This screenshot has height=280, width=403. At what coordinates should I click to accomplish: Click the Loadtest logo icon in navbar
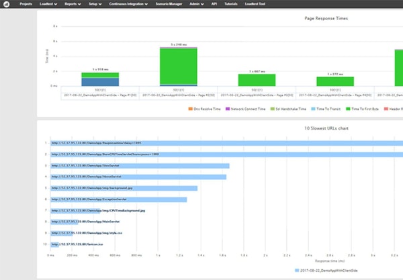6,4
